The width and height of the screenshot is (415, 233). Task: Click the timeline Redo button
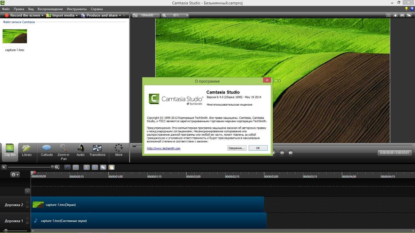click(76, 167)
